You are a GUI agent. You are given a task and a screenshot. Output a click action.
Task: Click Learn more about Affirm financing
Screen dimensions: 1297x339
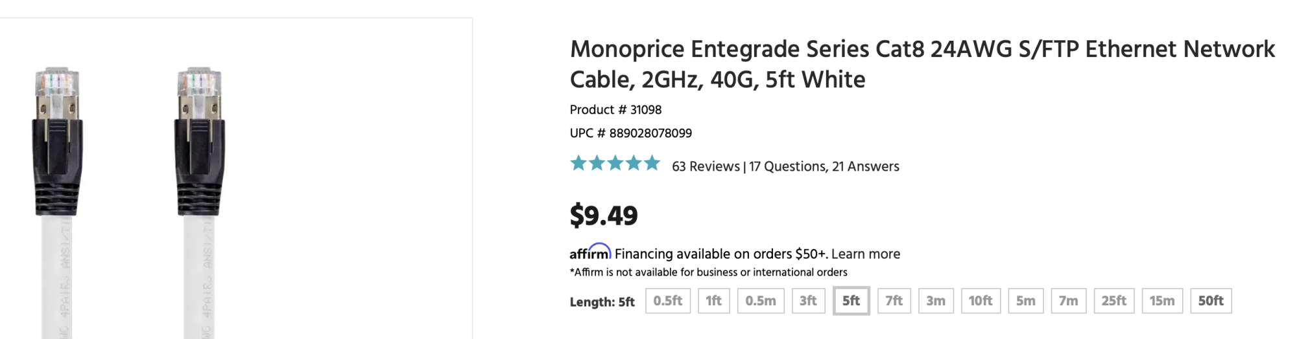(x=865, y=254)
